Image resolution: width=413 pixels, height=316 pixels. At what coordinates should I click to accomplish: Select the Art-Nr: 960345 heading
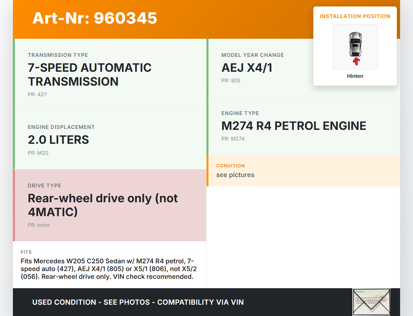[x=95, y=18]
